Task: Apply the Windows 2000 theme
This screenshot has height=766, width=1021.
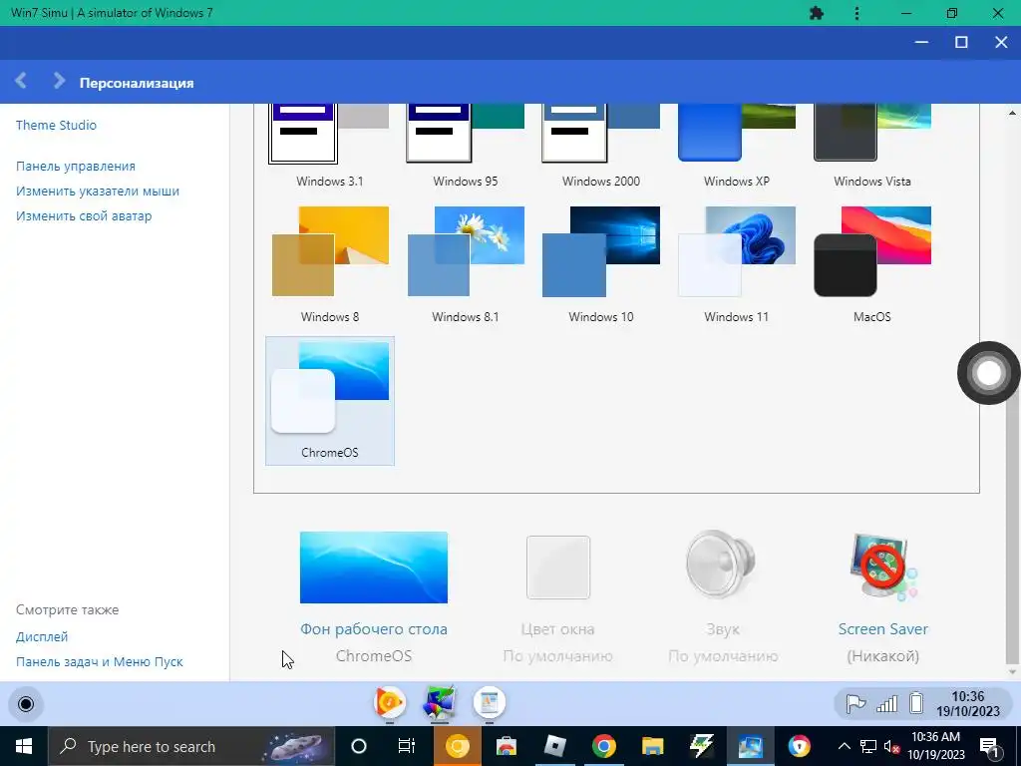Action: click(x=600, y=147)
